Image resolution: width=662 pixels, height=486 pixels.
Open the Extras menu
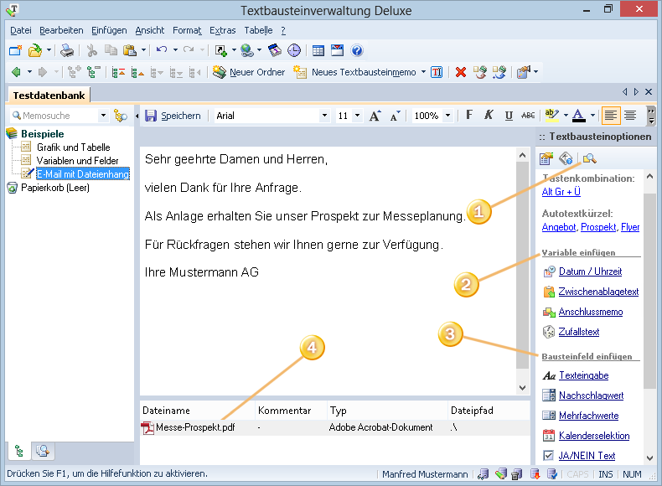click(x=222, y=30)
